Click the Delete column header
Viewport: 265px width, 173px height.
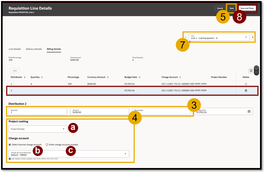pyautogui.click(x=246, y=77)
